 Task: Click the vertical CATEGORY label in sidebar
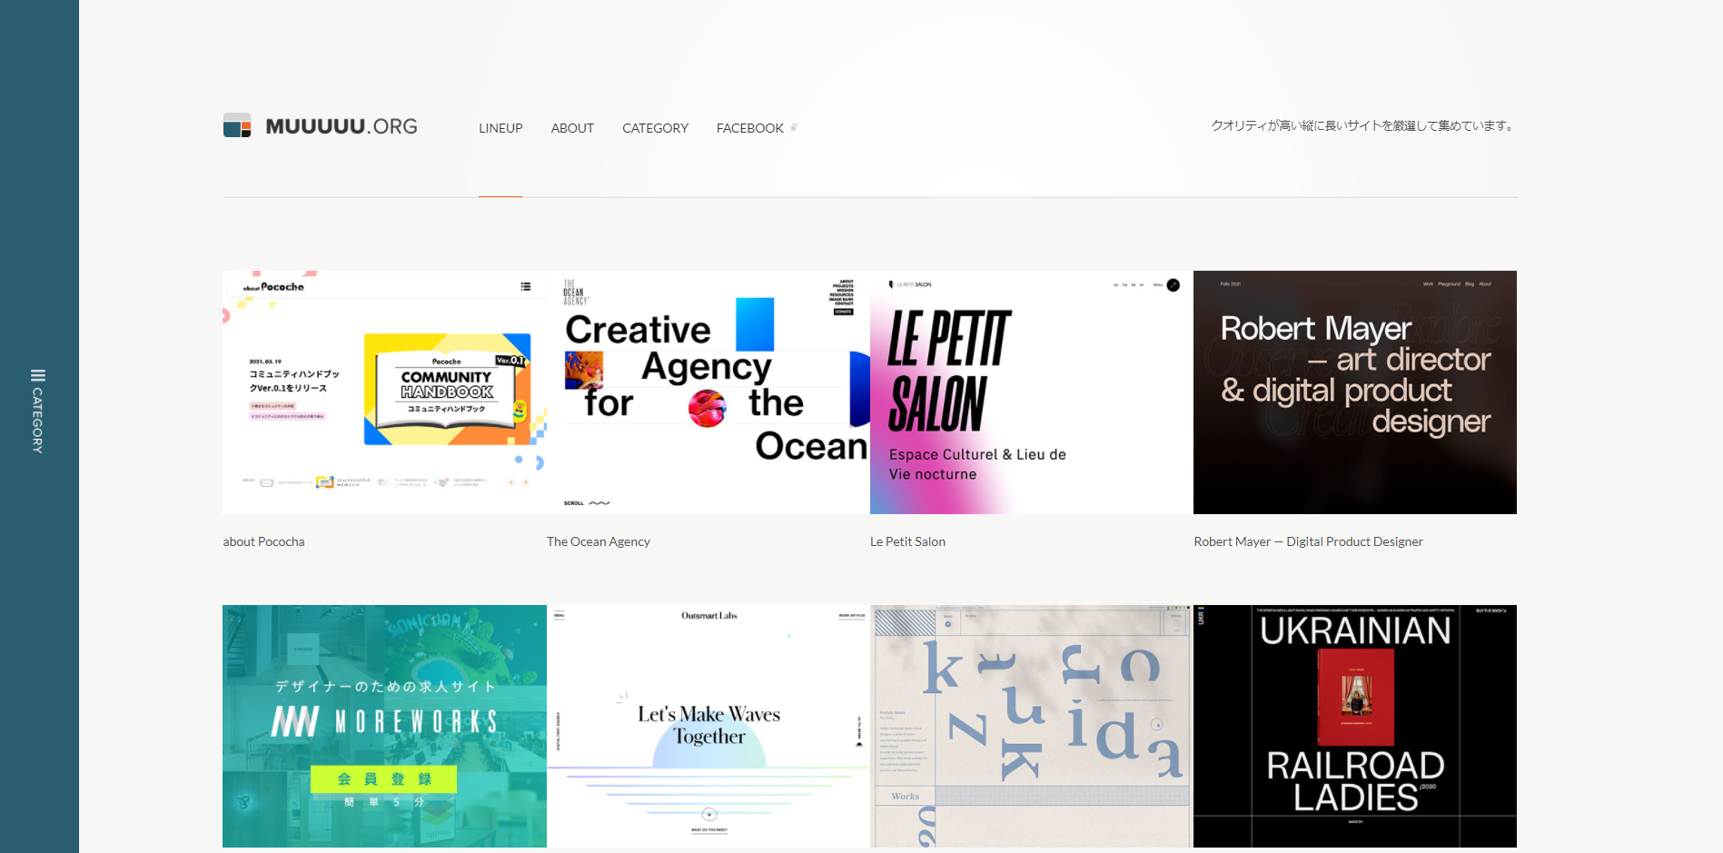(x=38, y=421)
